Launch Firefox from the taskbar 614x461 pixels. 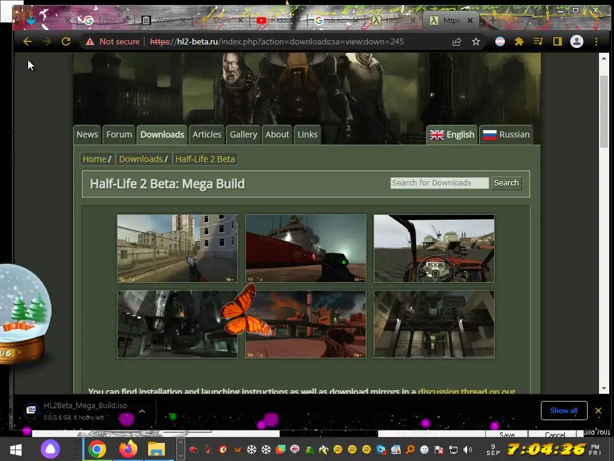128,449
